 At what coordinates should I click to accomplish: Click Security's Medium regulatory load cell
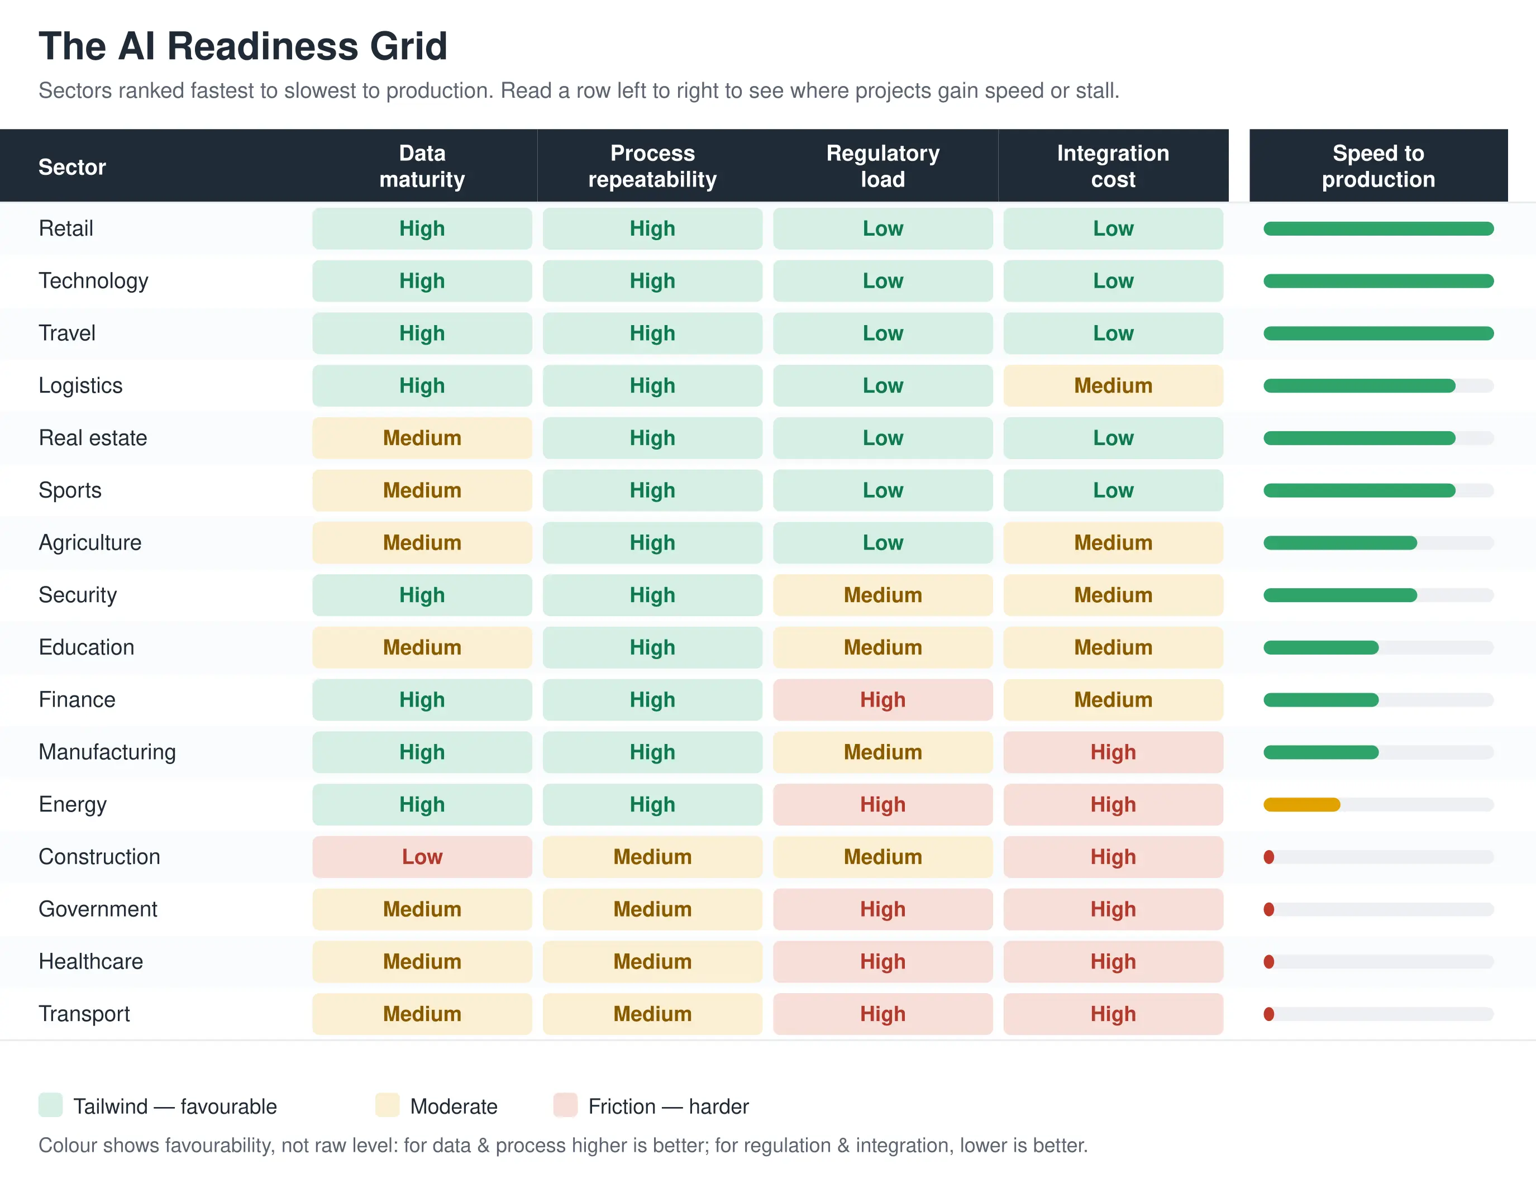[883, 595]
